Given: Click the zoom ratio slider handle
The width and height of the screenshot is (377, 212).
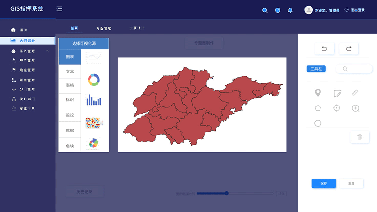Looking at the screenshot, I should [227, 193].
